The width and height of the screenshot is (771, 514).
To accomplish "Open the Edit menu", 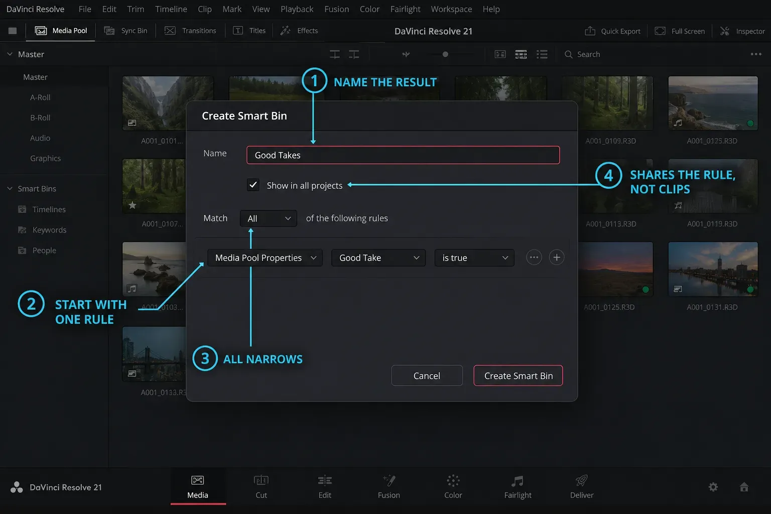I will 109,9.
